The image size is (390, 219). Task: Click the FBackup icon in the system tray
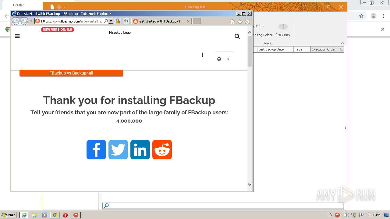(x=337, y=215)
